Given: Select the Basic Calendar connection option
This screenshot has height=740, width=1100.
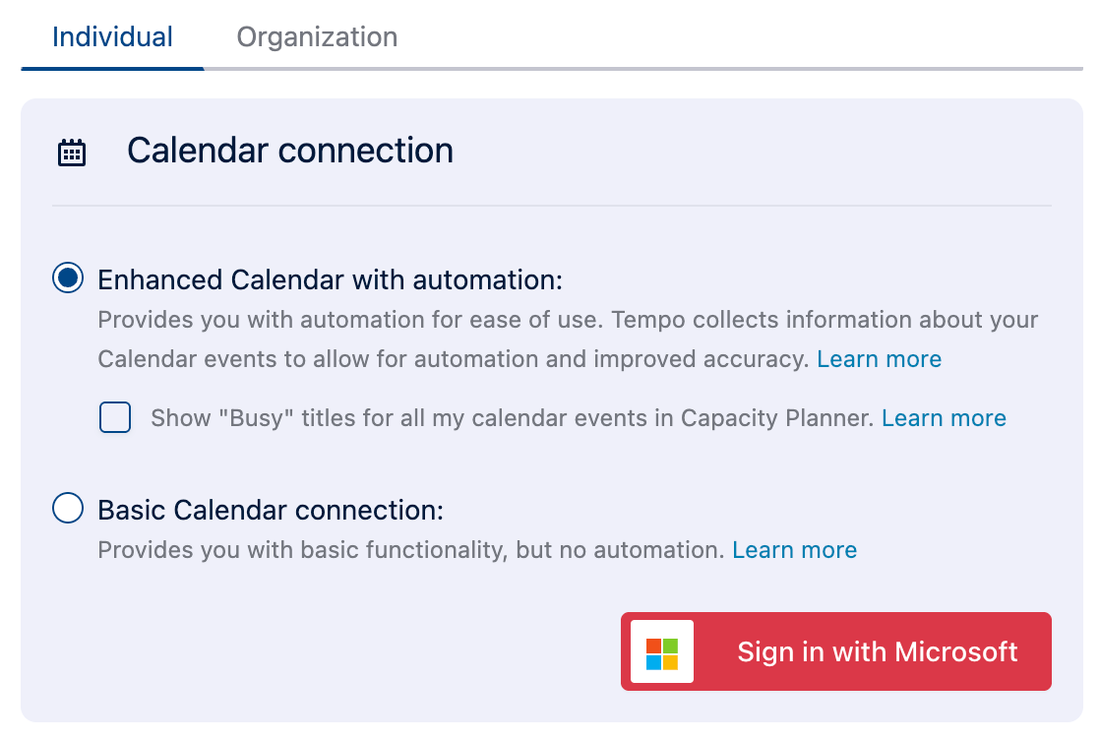Looking at the screenshot, I should (67, 509).
